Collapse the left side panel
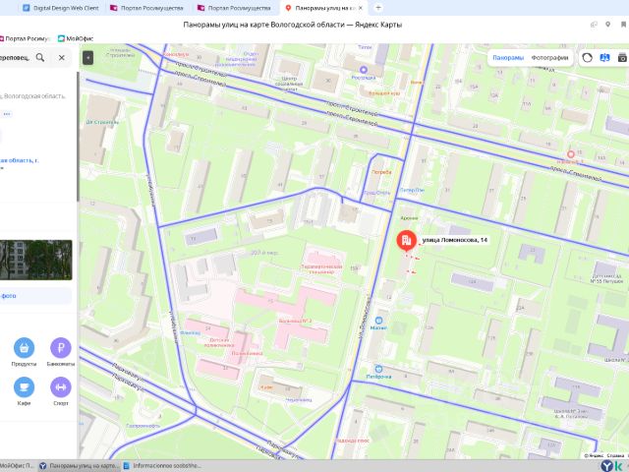629x472 pixels. pos(87,58)
